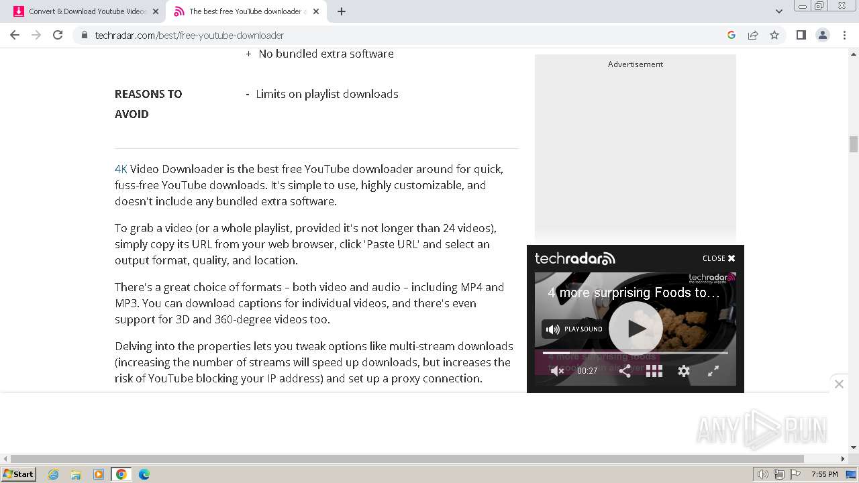Open the video playlist grid icon

pyautogui.click(x=654, y=371)
